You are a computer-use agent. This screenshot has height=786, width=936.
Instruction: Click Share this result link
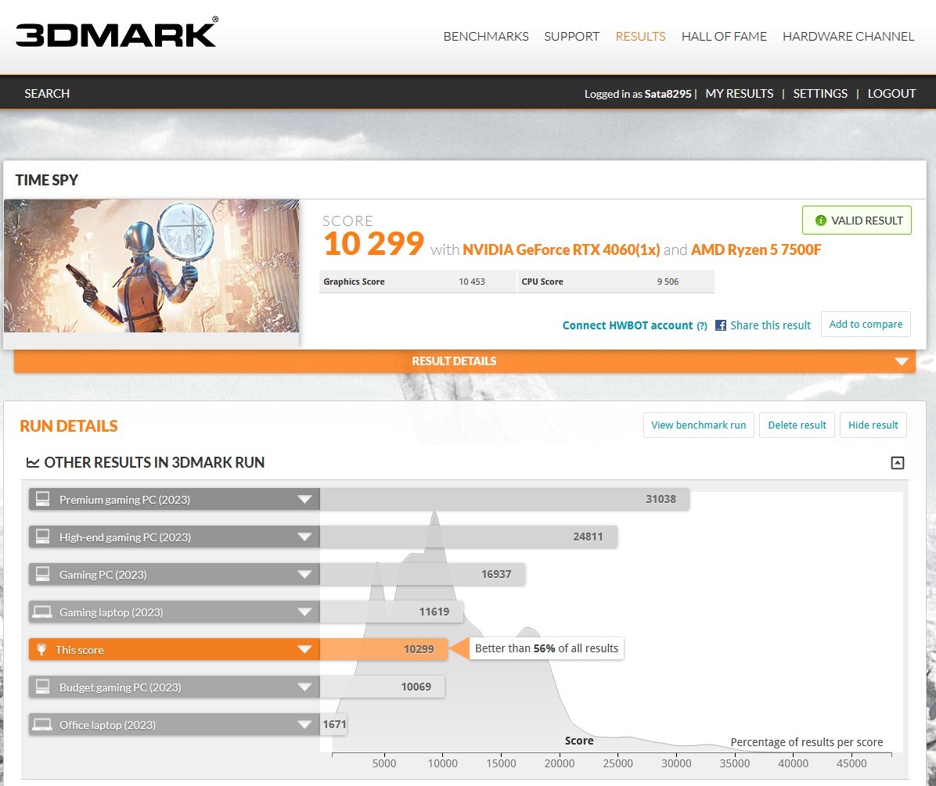click(770, 325)
